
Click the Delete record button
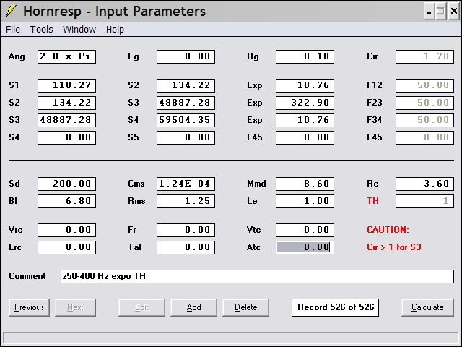[245, 307]
